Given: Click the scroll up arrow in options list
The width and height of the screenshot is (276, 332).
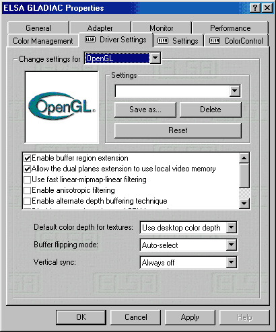Looking at the screenshot, I should (244, 158).
